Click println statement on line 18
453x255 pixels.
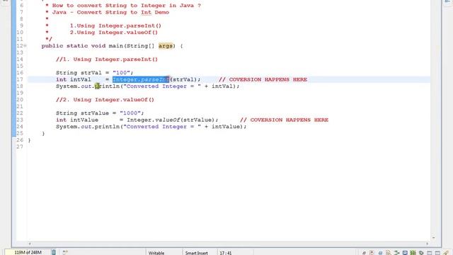(x=148, y=86)
